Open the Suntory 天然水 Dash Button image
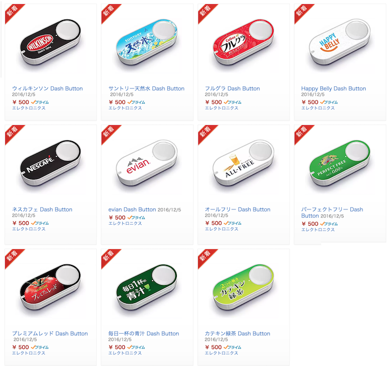The height and width of the screenshot is (366, 389). point(147,42)
